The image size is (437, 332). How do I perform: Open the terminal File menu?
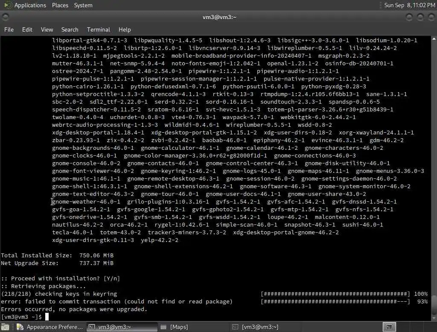[x=9, y=29]
